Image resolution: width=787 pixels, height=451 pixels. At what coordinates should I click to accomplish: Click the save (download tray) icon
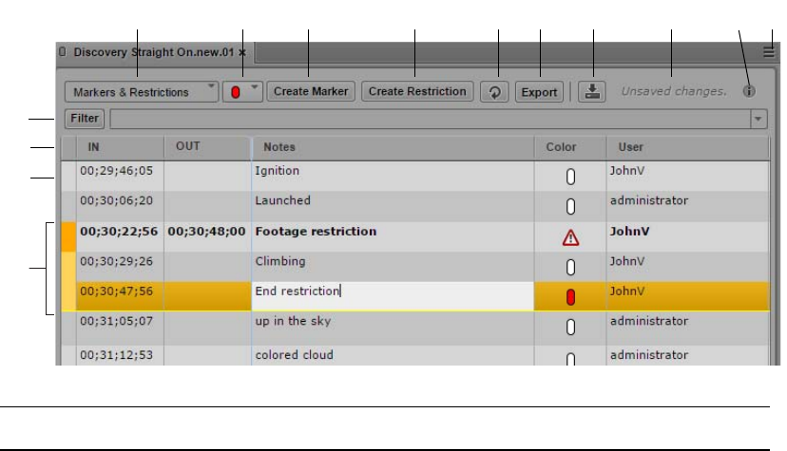592,92
